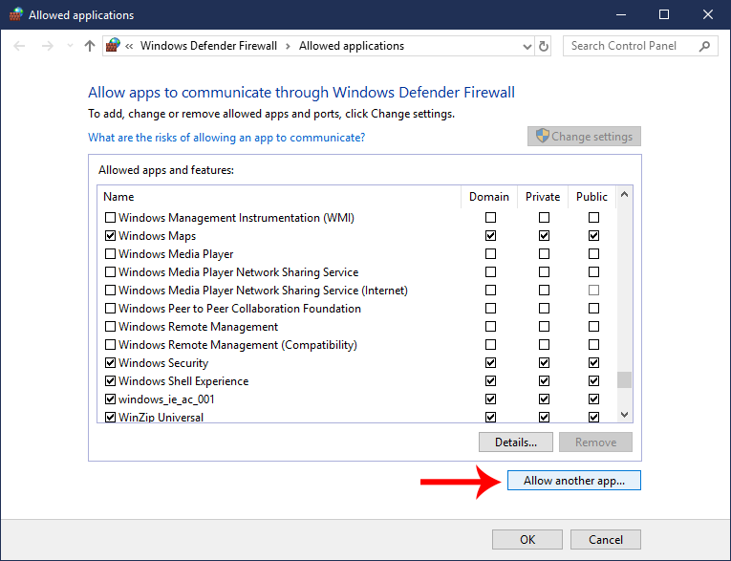Click the search magnifier icon
Image resolution: width=731 pixels, height=561 pixels.
[x=704, y=46]
